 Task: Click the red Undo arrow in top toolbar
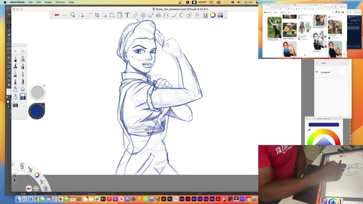(57, 15)
